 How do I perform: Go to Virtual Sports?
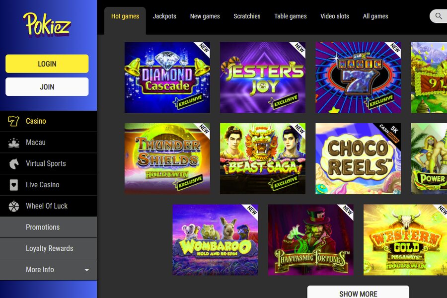pyautogui.click(x=49, y=164)
